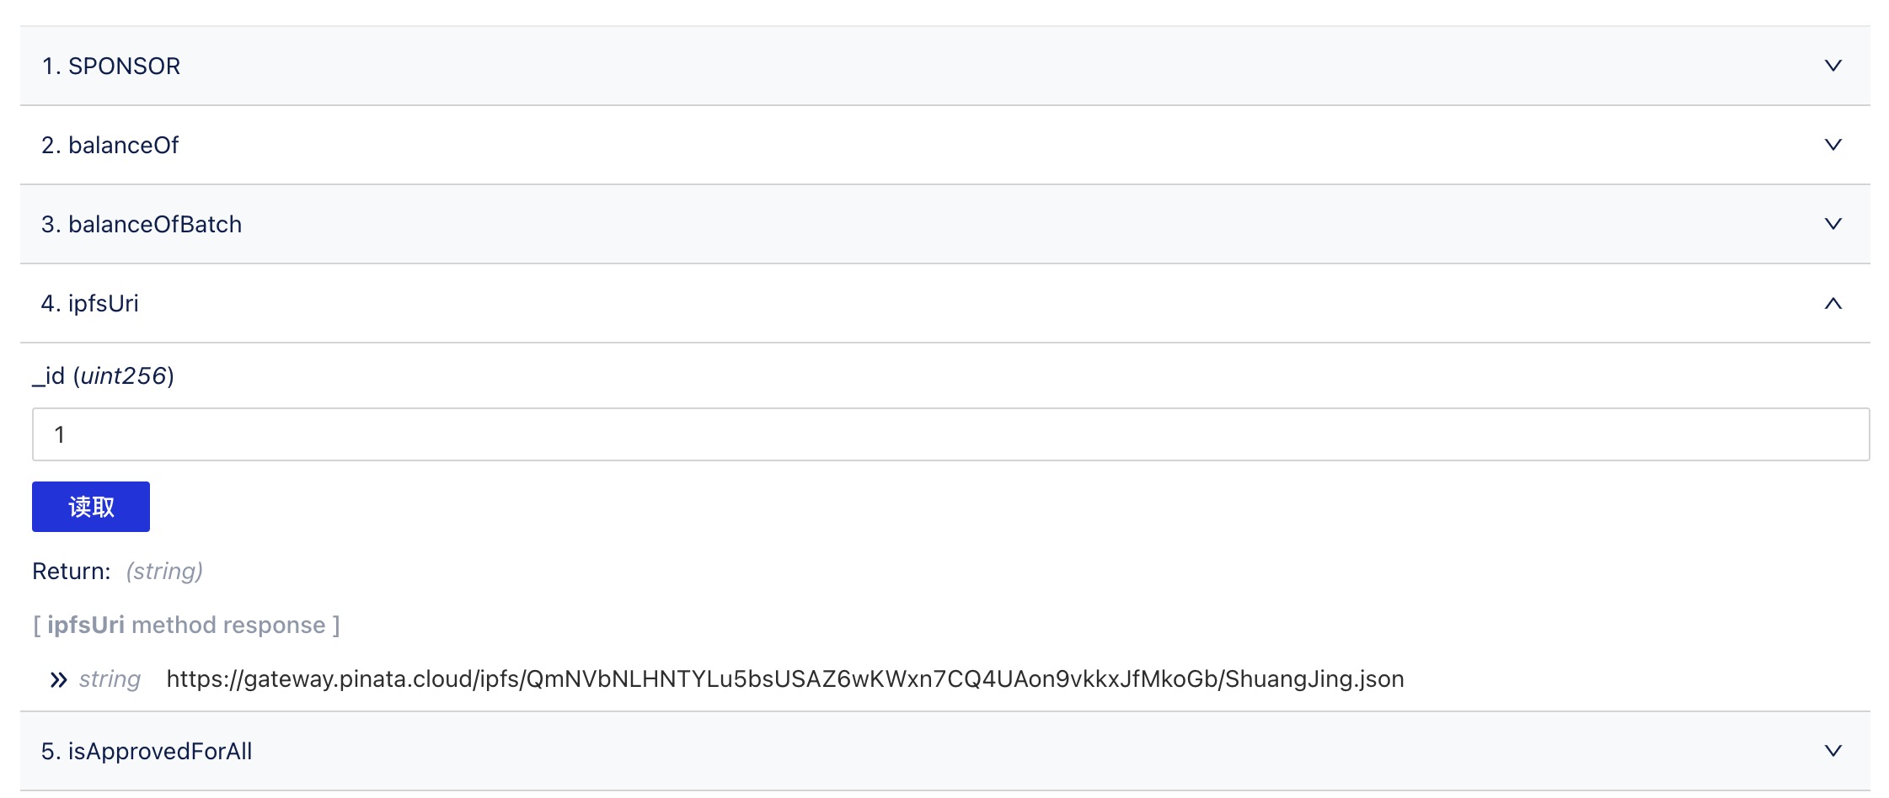
Task: Collapse the ipfsUri section using its up chevron
Action: click(x=1833, y=303)
